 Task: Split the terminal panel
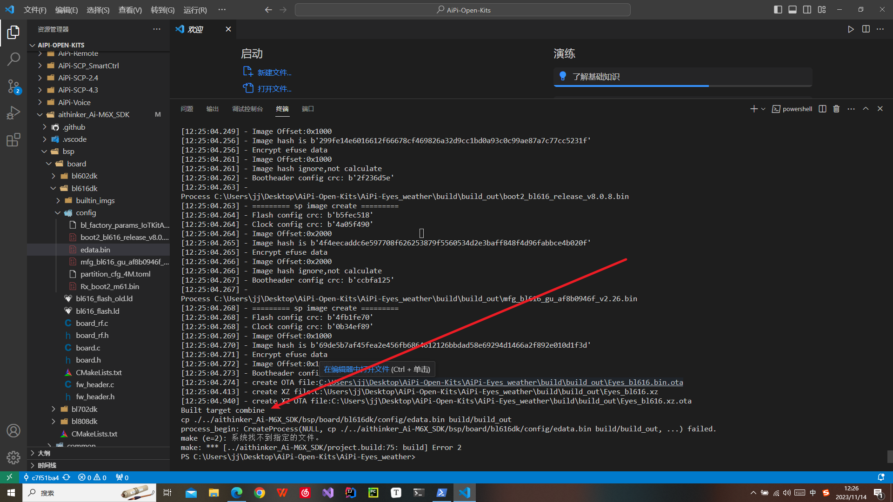[822, 109]
